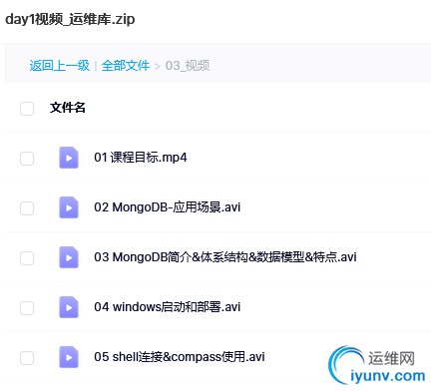Click the 03_视频 breadcrumb folder
This screenshot has height=392, width=431.
(188, 66)
